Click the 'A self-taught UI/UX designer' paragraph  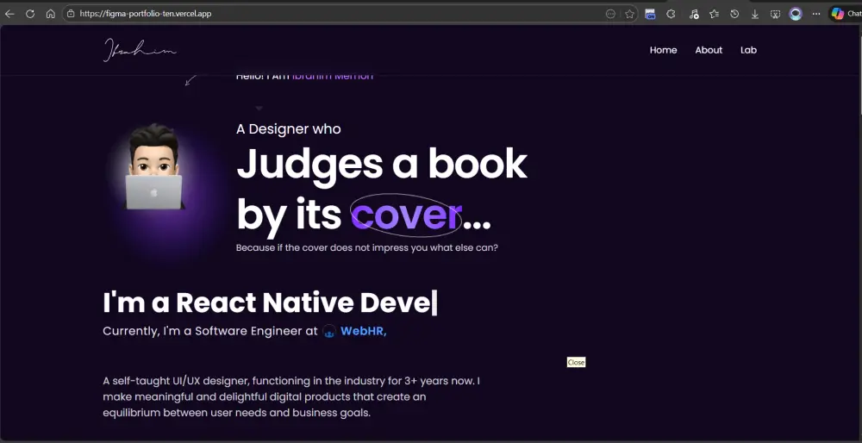tap(291, 396)
